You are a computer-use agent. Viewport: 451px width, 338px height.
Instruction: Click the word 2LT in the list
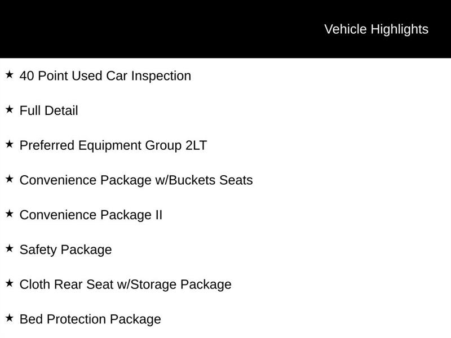pyautogui.click(x=196, y=145)
